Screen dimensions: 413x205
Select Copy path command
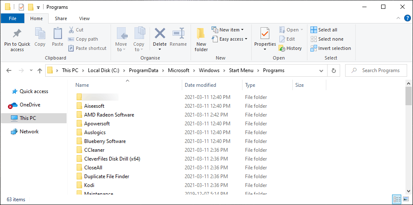tap(83, 39)
